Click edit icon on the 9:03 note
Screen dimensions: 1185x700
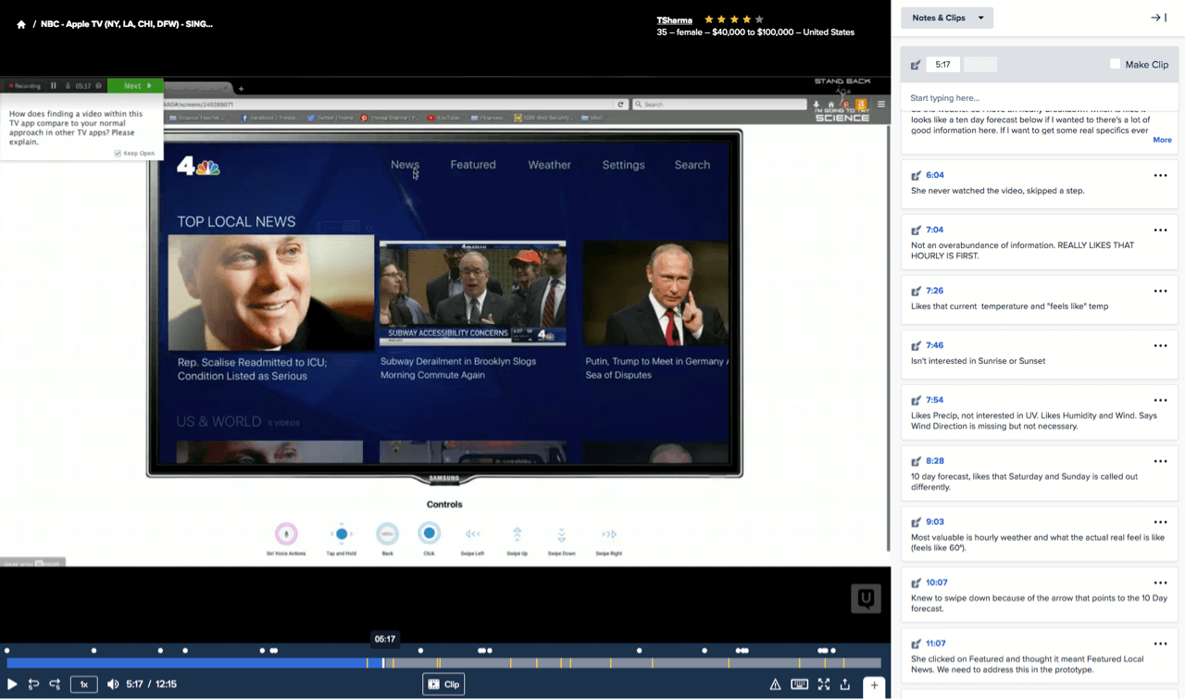[x=916, y=522]
